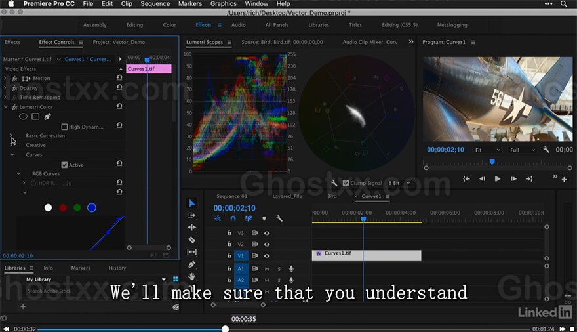Open Lumetri Scopes settings wrench
This screenshot has height=332, width=577.
[x=334, y=183]
